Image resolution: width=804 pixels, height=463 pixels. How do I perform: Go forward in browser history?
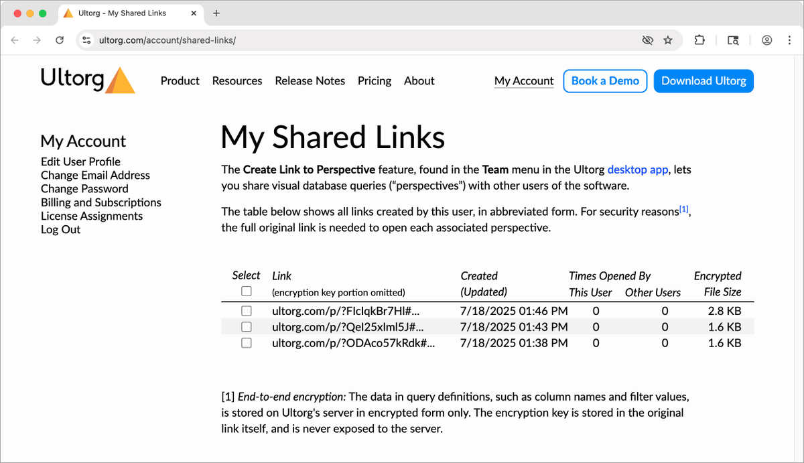(x=37, y=40)
